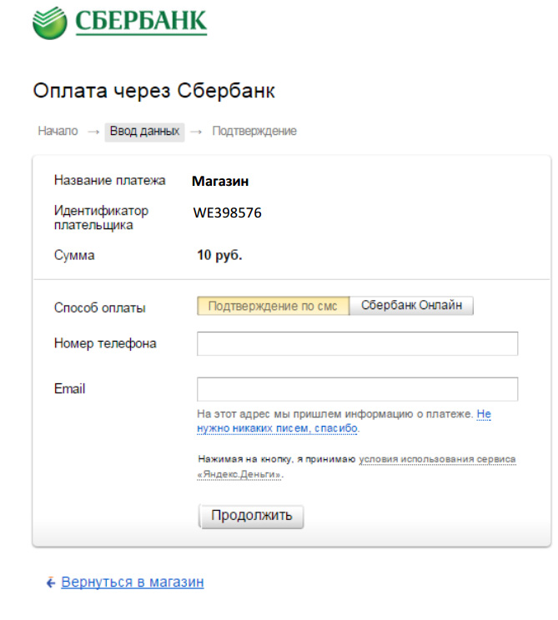Click the Способ оплаты label

(x=100, y=307)
